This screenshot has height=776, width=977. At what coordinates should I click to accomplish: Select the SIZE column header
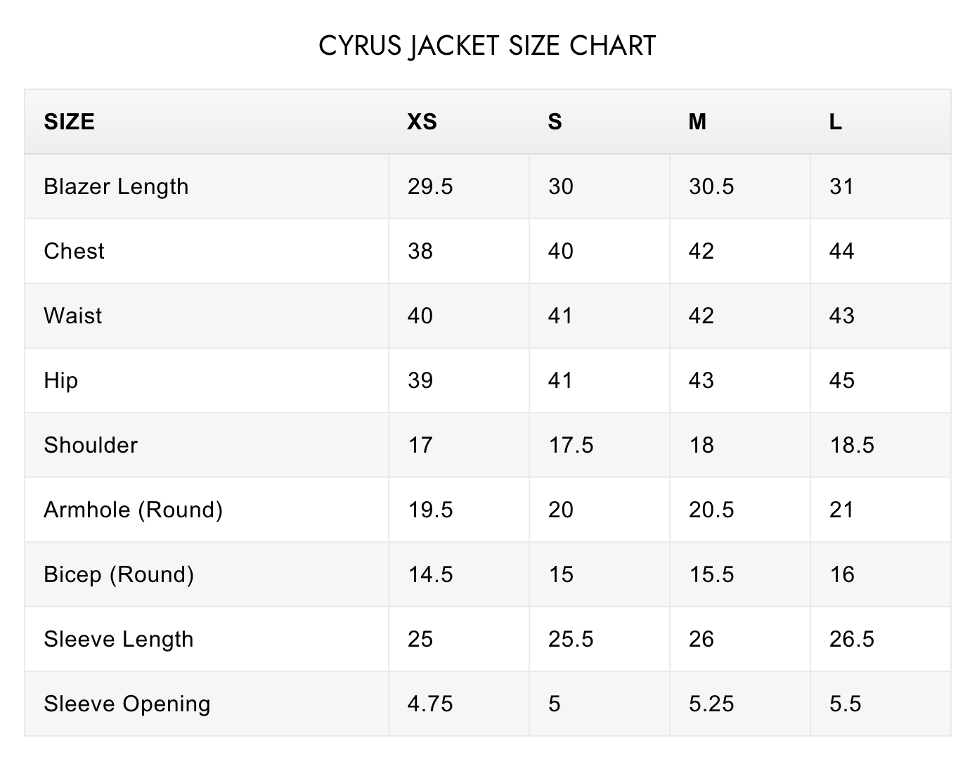pyautogui.click(x=69, y=122)
